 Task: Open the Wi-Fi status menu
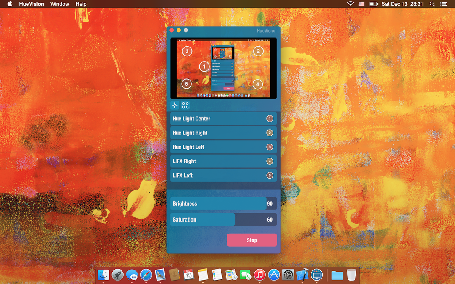pyautogui.click(x=350, y=4)
